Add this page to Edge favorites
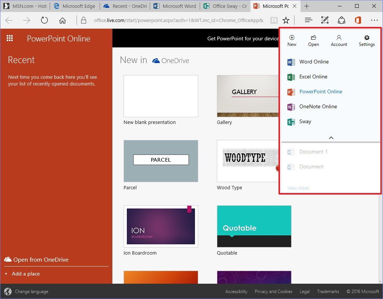The width and height of the screenshot is (383, 299). click(286, 20)
